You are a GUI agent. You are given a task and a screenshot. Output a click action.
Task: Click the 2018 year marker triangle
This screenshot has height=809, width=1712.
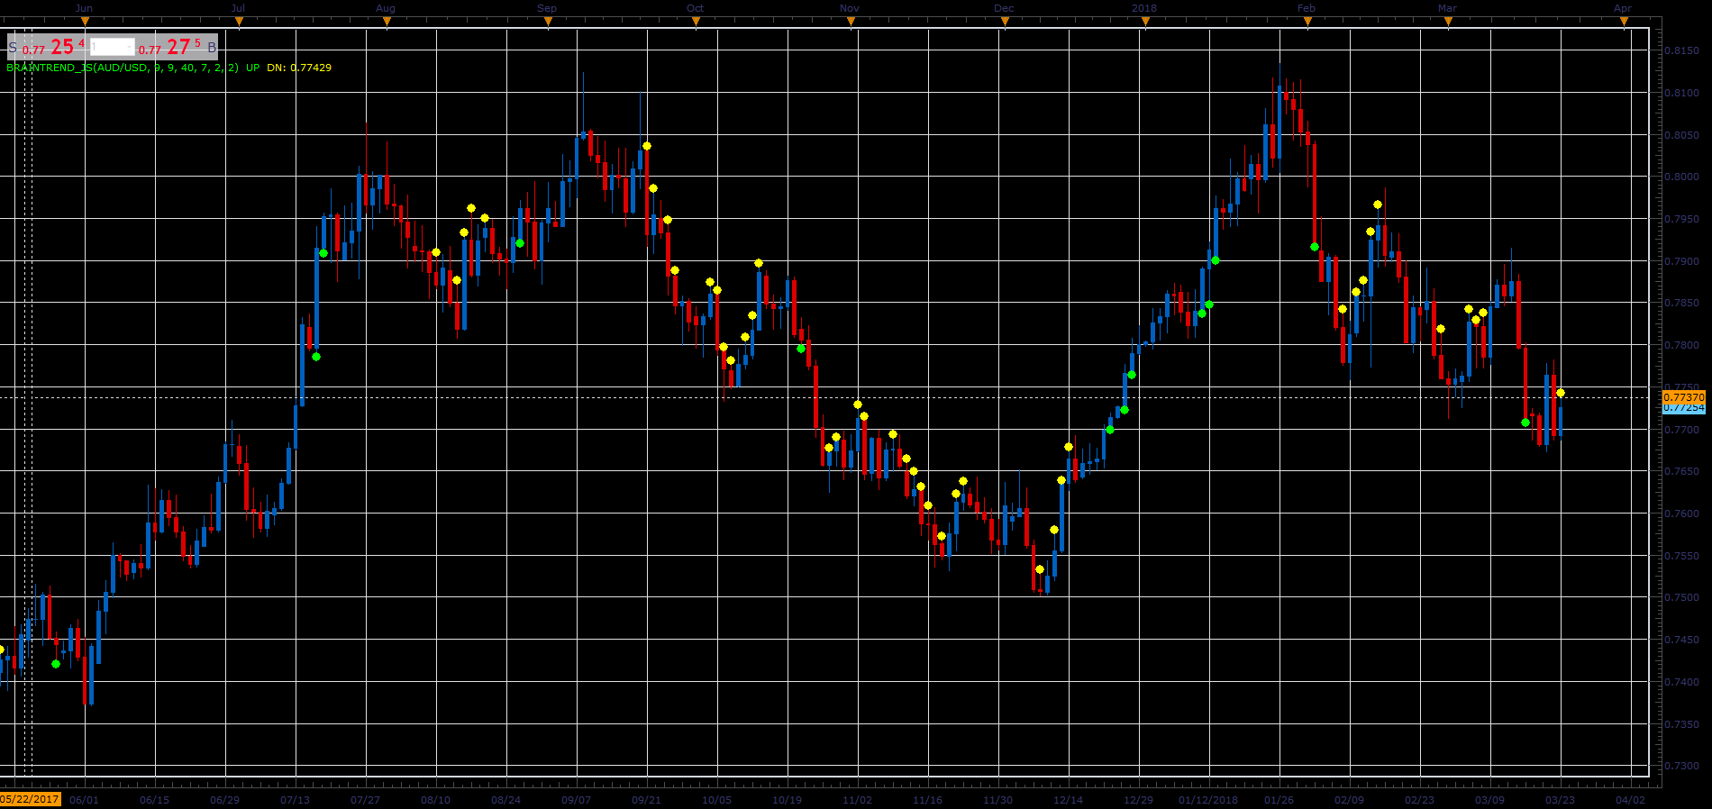click(1145, 23)
